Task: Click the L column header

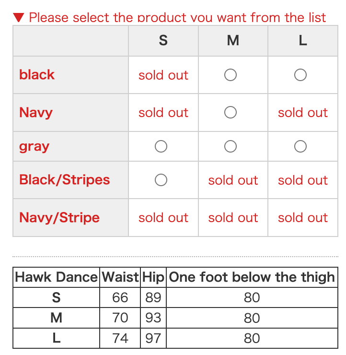Action: point(303,40)
